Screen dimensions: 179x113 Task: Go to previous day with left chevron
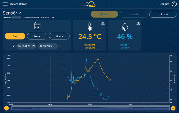tap(14, 46)
